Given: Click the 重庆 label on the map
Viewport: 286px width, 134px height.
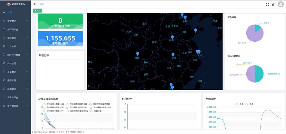Looking at the screenshot, I should point(146,62).
